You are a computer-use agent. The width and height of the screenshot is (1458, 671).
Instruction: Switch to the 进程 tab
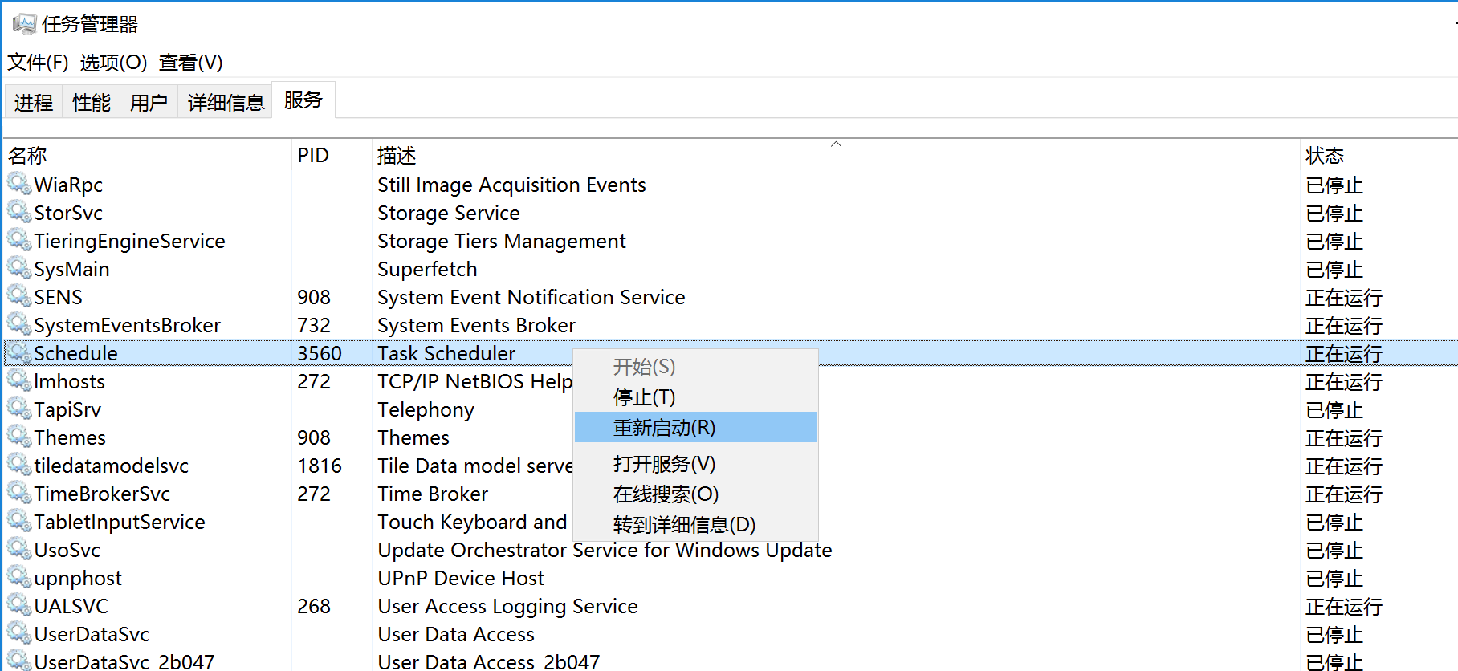click(x=34, y=103)
